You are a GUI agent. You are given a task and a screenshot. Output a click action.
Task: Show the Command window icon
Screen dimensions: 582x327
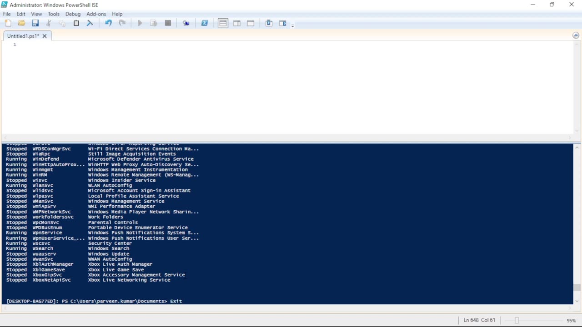tap(269, 23)
